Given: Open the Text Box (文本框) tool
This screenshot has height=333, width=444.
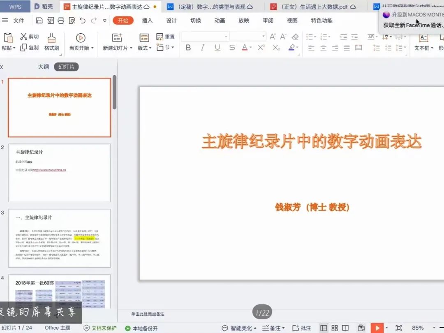Looking at the screenshot, I should [424, 41].
